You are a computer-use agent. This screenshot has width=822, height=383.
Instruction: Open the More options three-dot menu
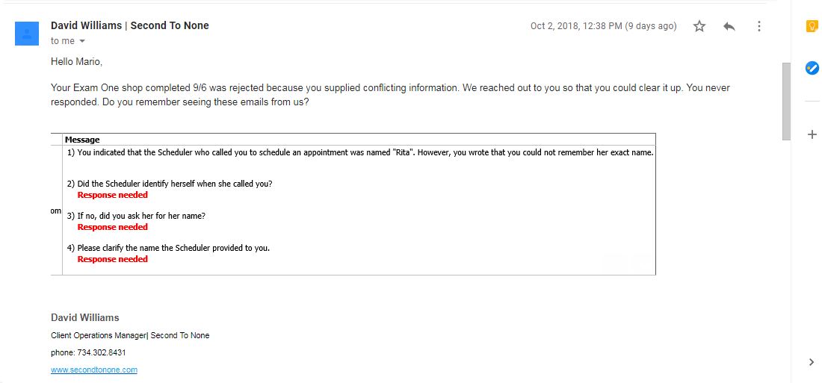pos(758,26)
